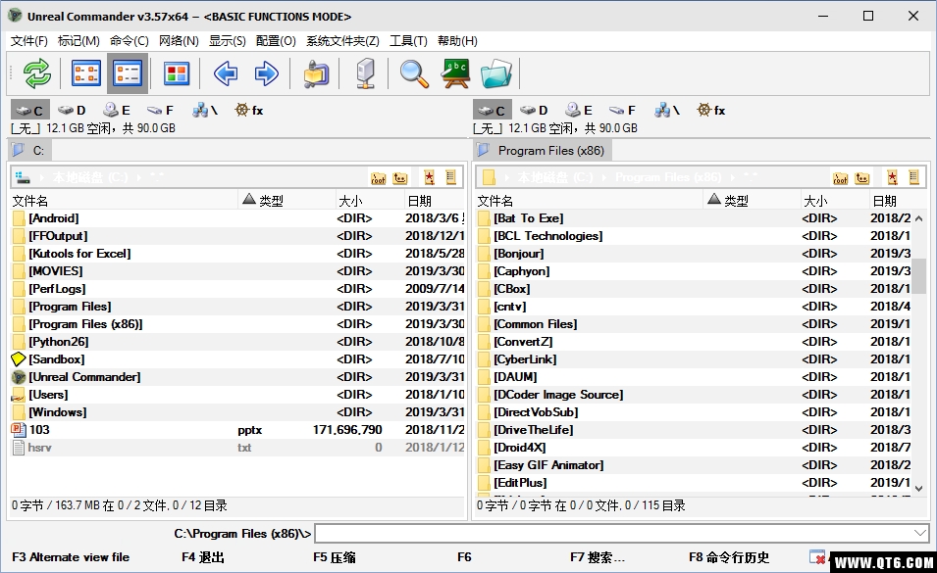This screenshot has width=937, height=573.
Task: Select drive D in the left panel
Action: pos(73,111)
